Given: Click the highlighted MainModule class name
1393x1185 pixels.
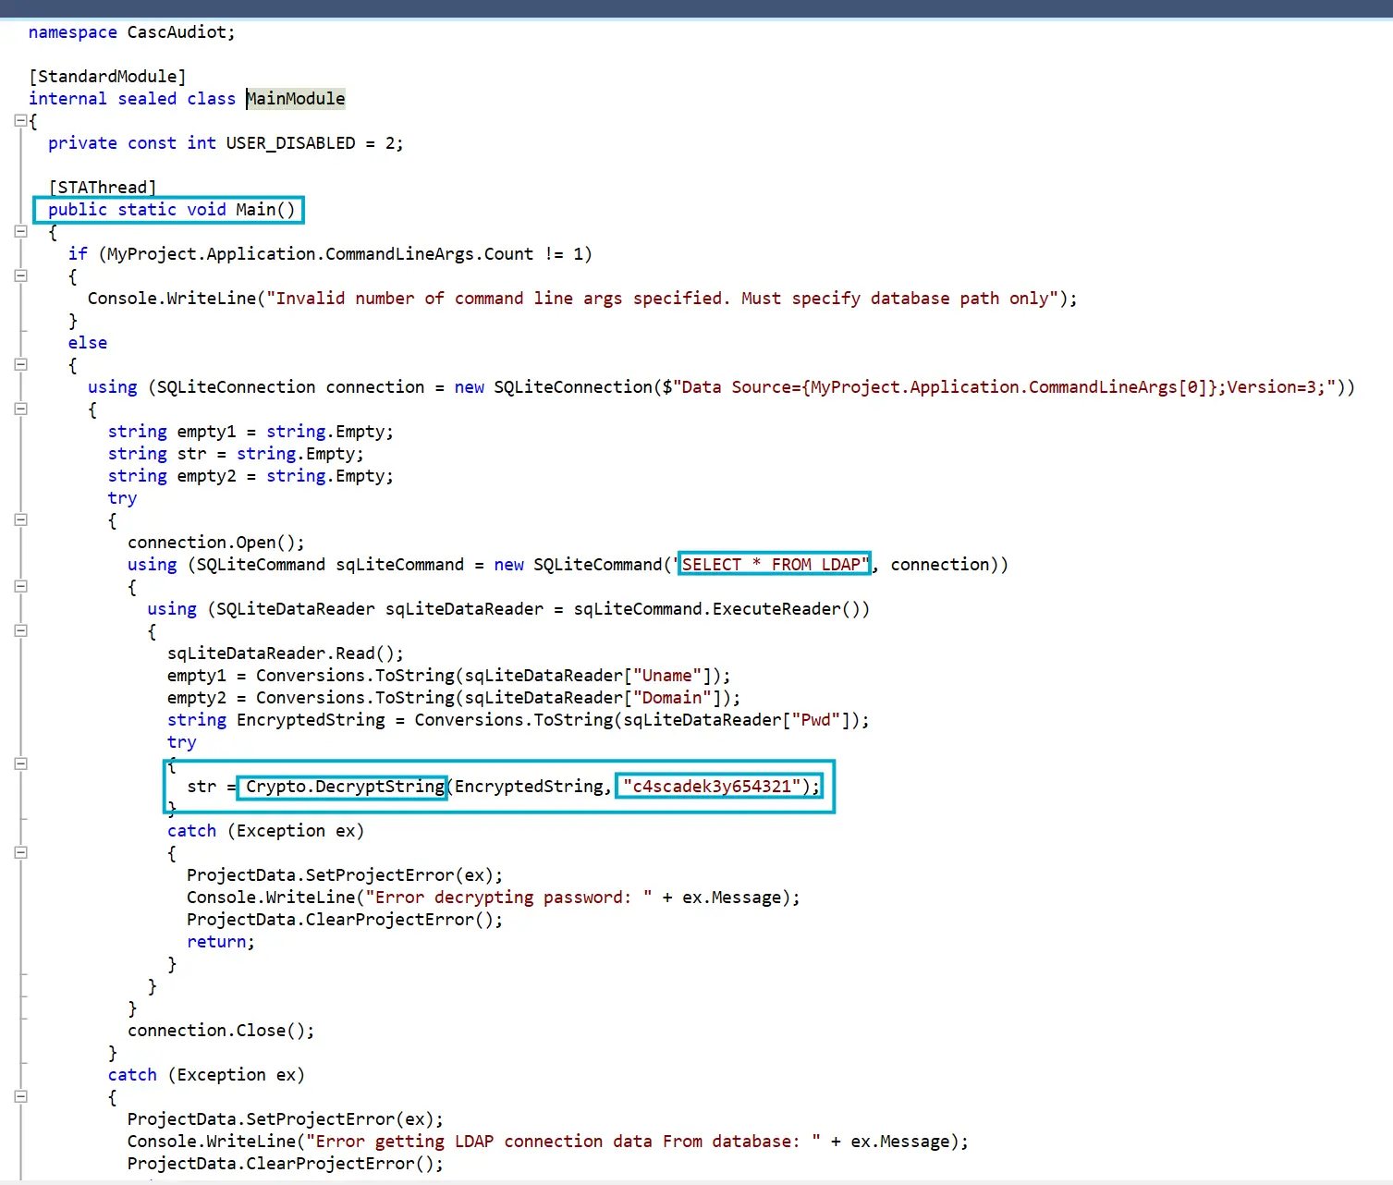Looking at the screenshot, I should [296, 99].
